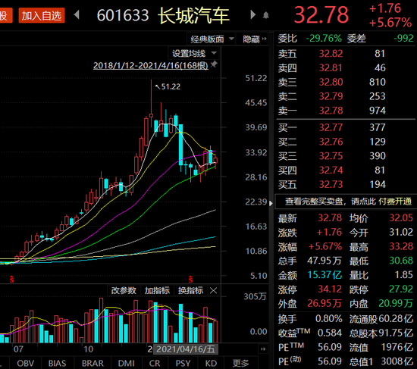The image size is (417, 369).
Task: Click 跌停 price 27.92
Action: [x=401, y=289]
